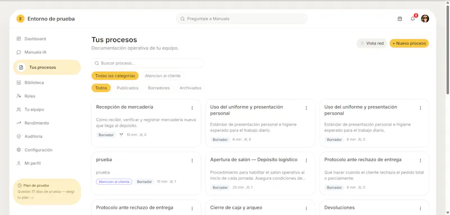Click the yellow E workspace badge
Image resolution: width=450 pixels, height=215 pixels.
point(20,19)
